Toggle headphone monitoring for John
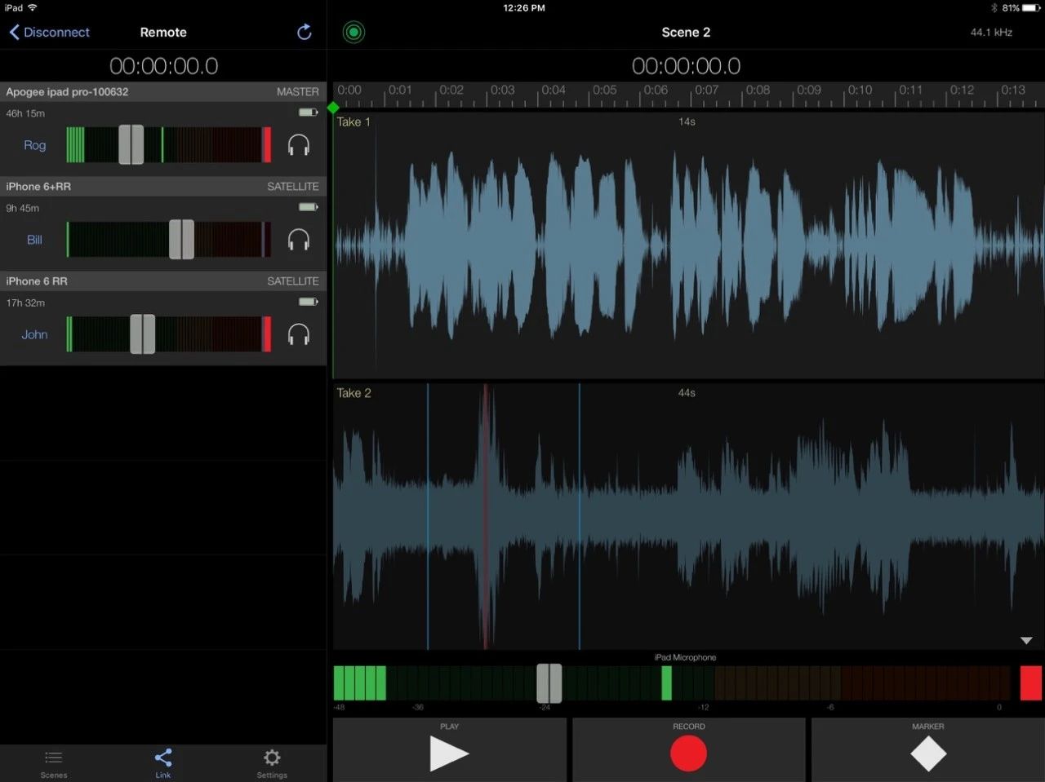The image size is (1045, 782). point(299,334)
